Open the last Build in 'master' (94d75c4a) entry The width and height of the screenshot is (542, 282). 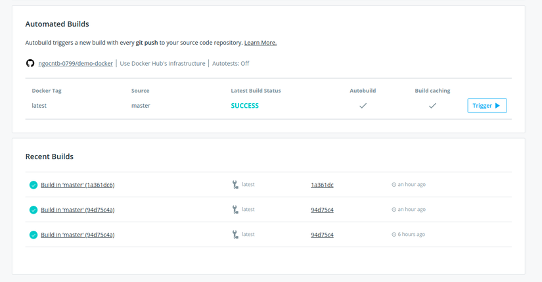click(78, 235)
